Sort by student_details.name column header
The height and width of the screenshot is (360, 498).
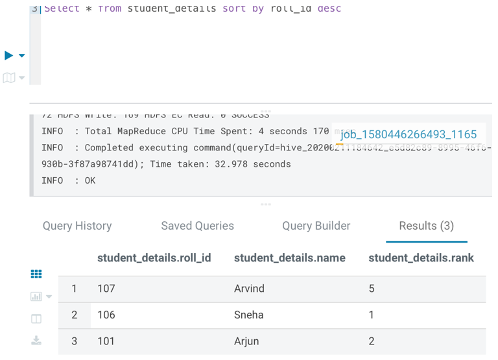(x=289, y=258)
